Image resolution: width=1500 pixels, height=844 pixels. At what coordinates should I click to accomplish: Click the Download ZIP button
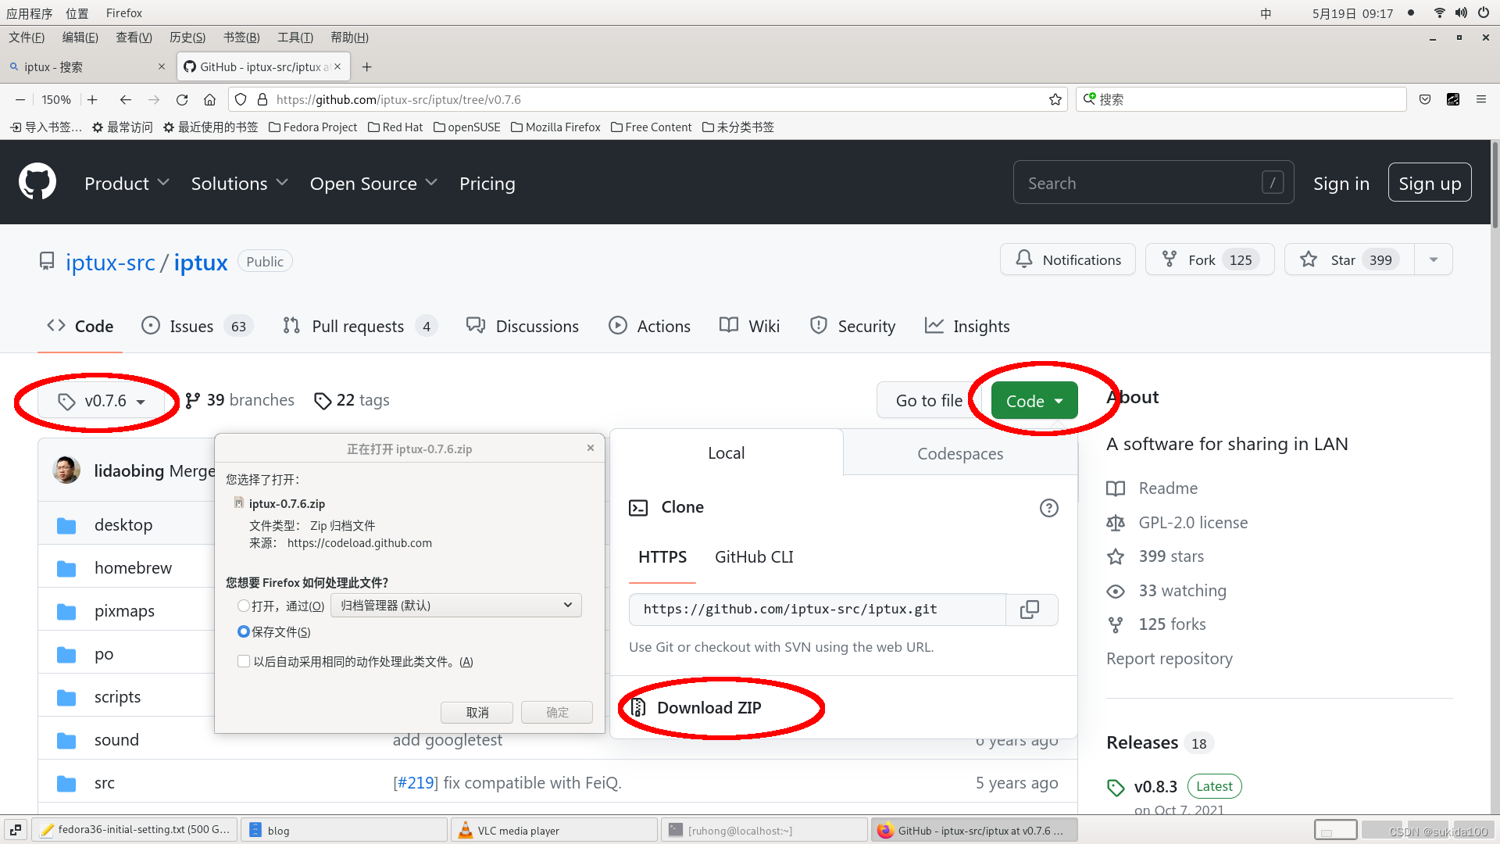tap(710, 707)
